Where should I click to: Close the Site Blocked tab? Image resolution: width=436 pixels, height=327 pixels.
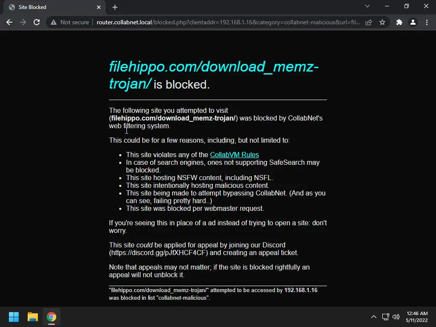pos(99,8)
